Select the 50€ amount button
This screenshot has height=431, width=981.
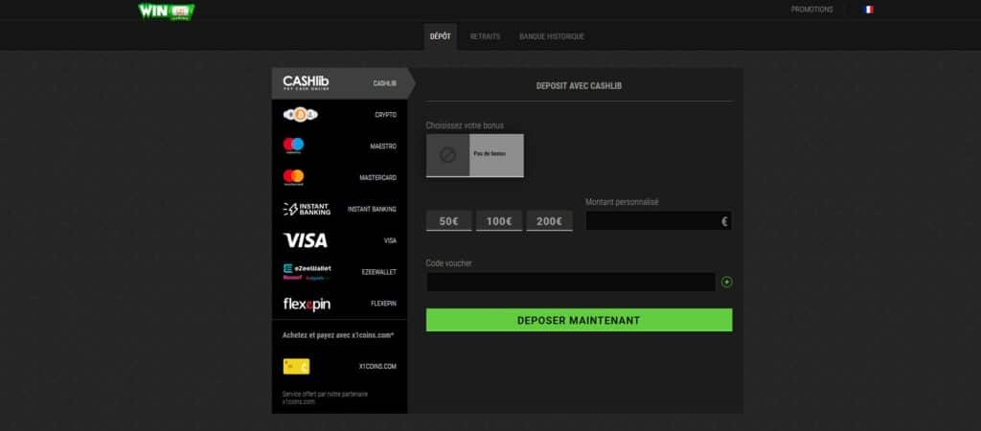tap(448, 221)
